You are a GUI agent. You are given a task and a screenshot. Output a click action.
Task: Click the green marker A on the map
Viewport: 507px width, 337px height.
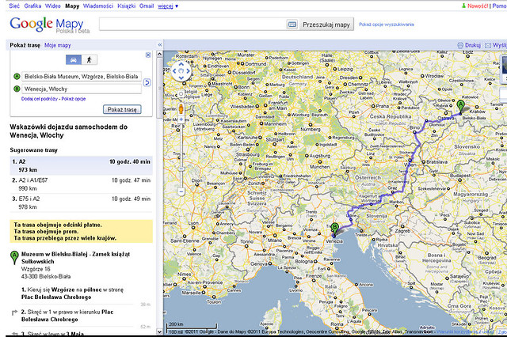pos(460,107)
